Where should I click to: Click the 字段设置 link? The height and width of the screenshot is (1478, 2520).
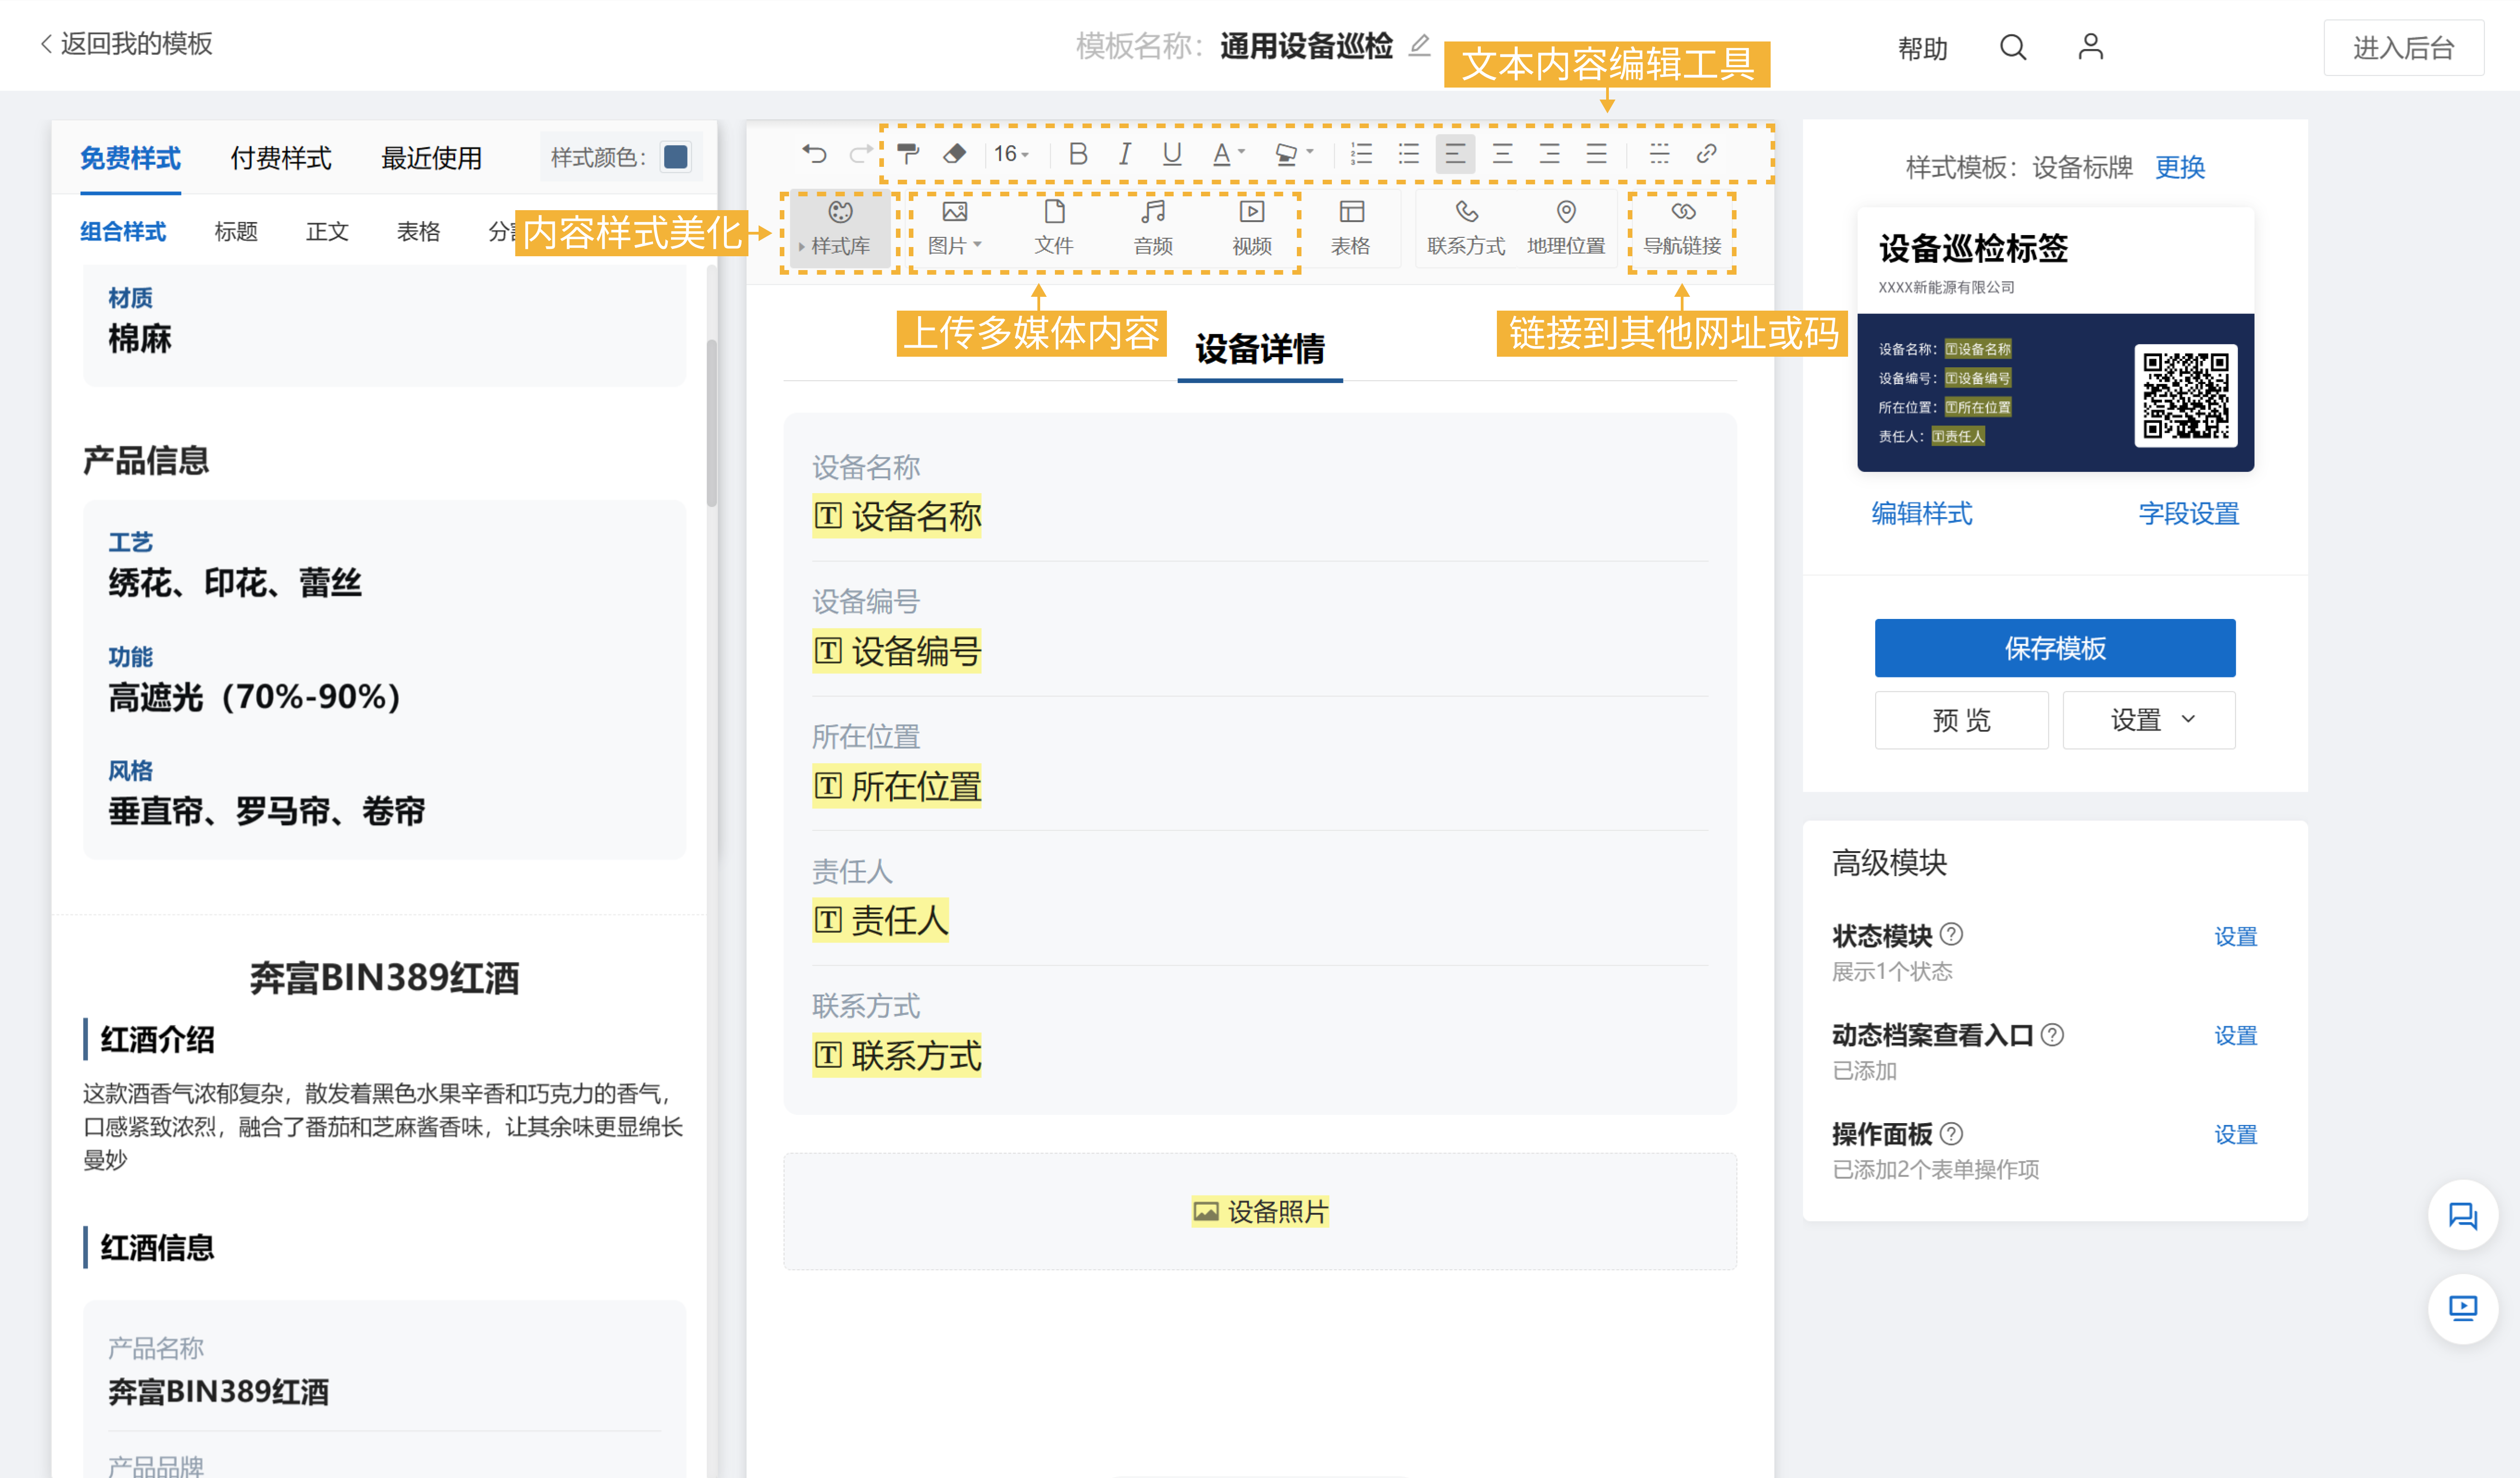tap(2188, 513)
